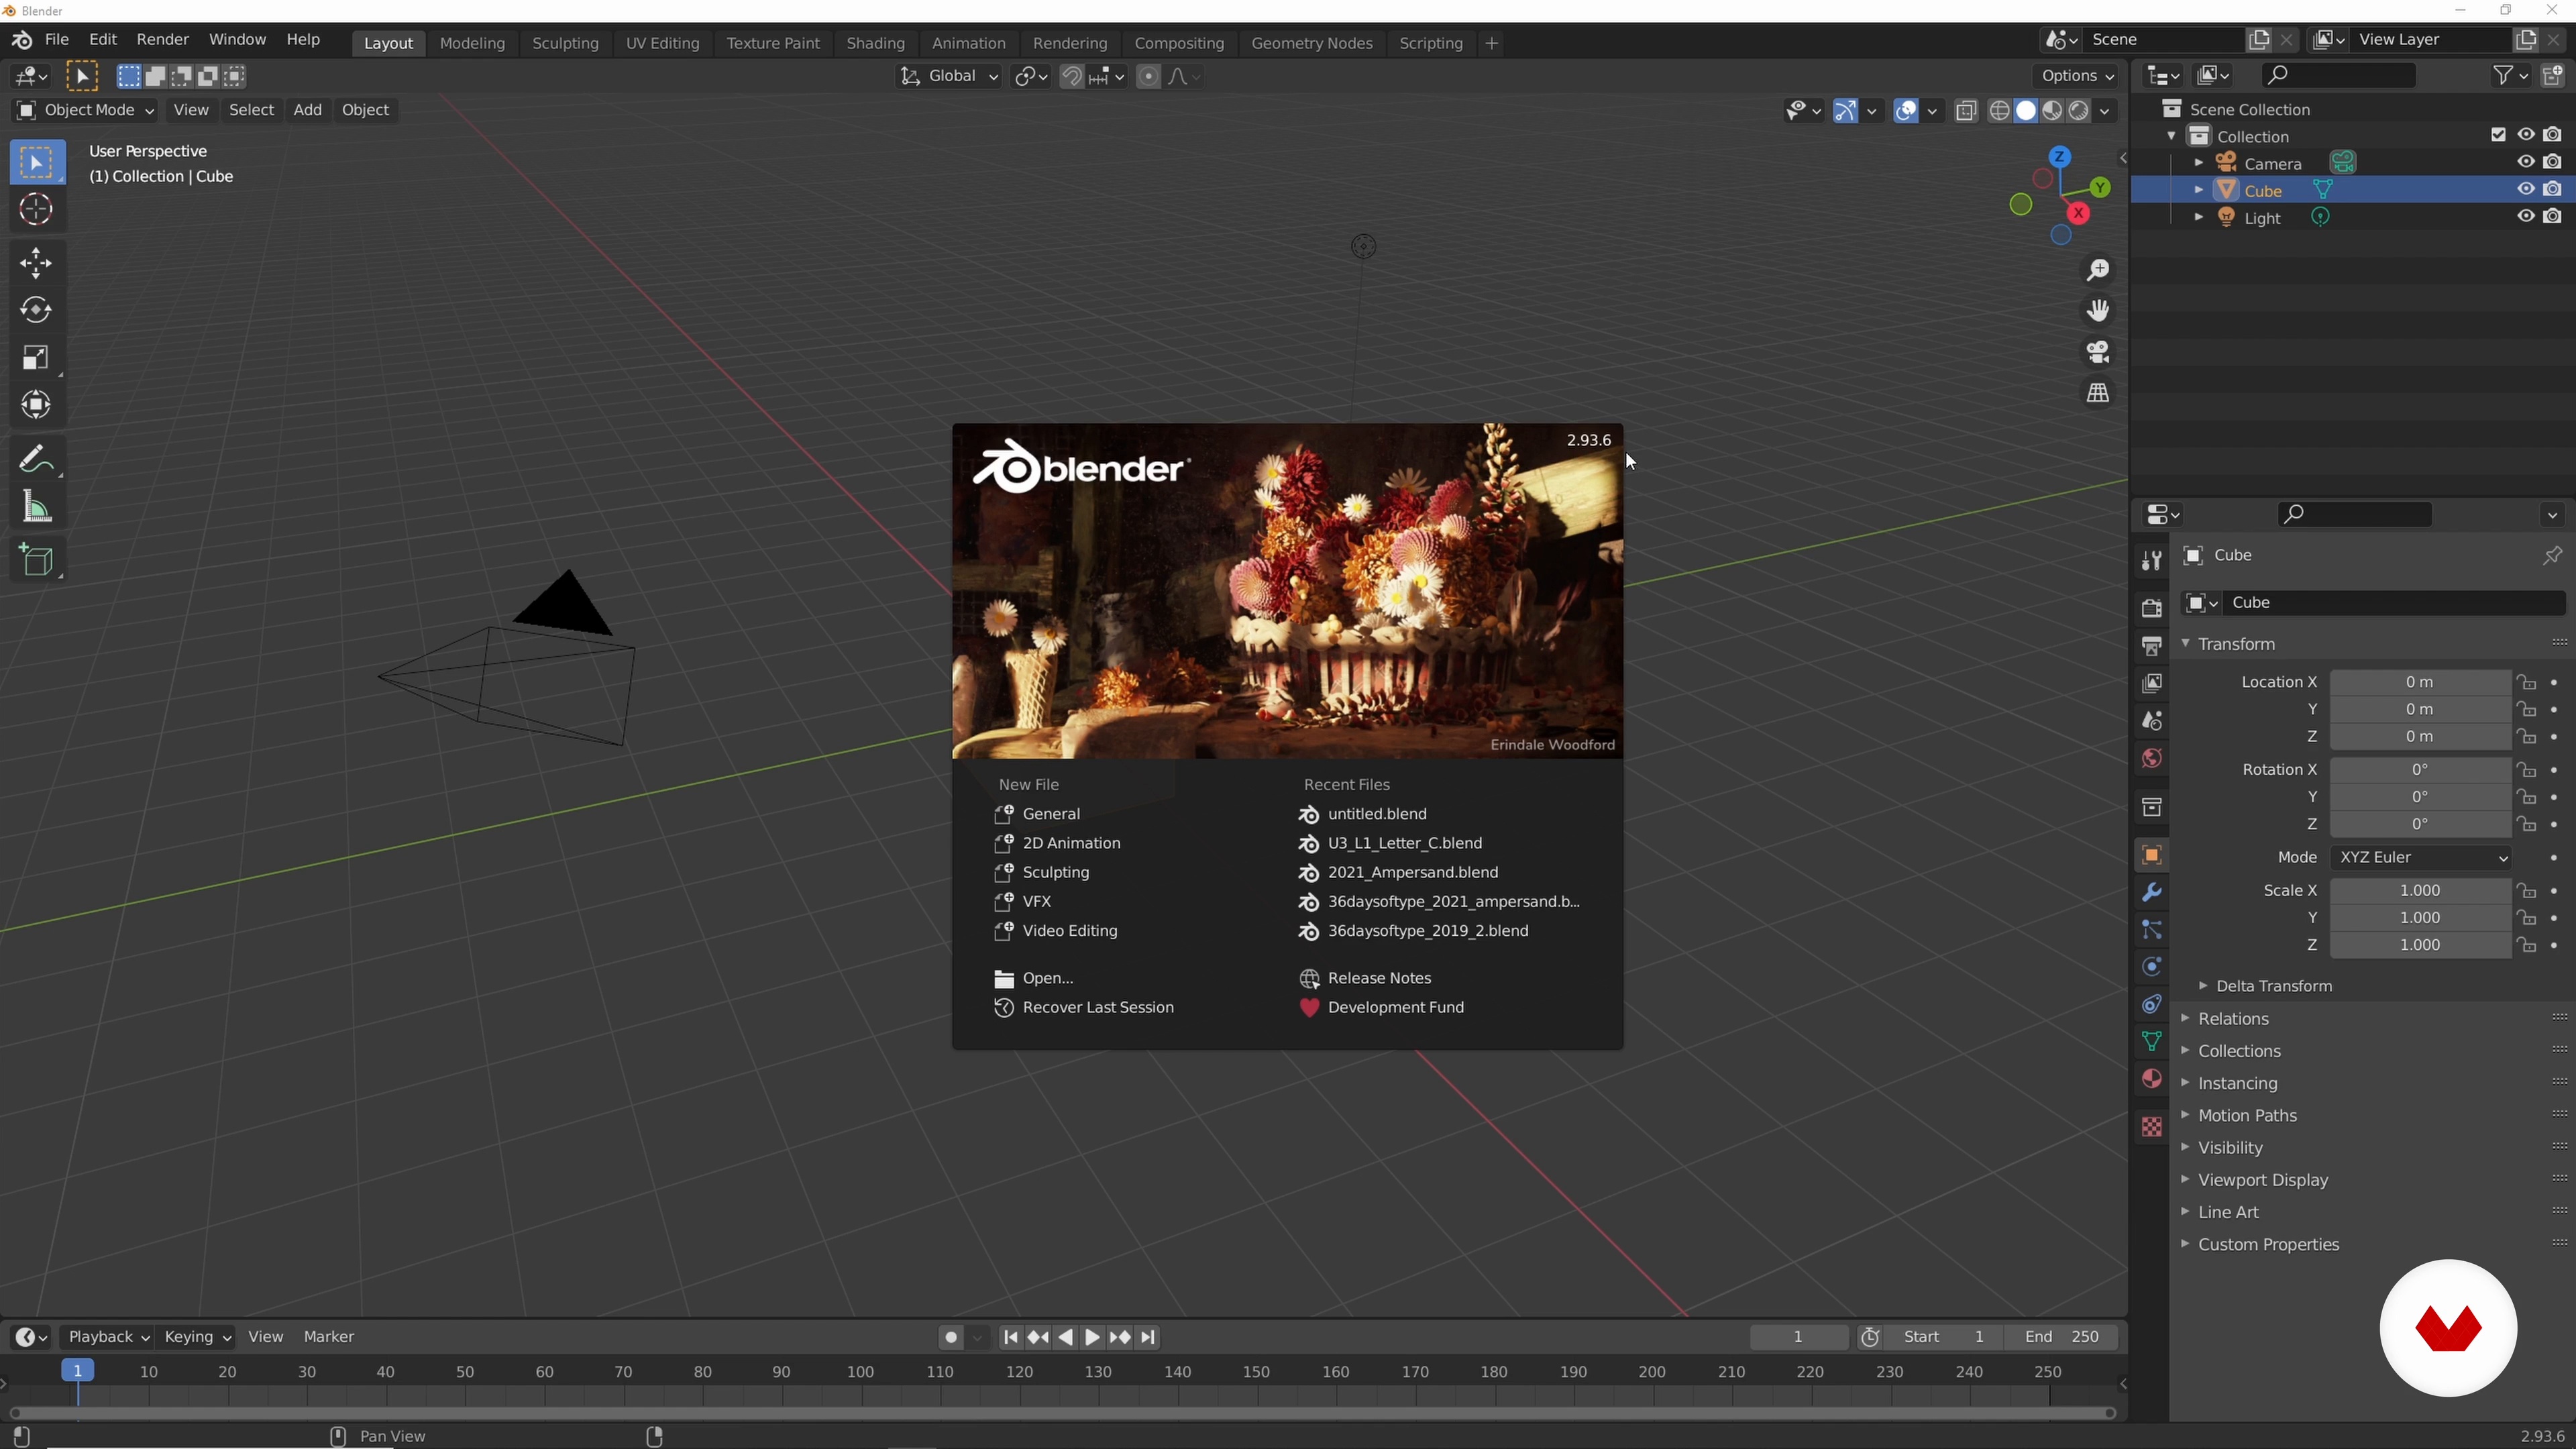
Task: Open the Scene properties tab
Action: [2151, 722]
